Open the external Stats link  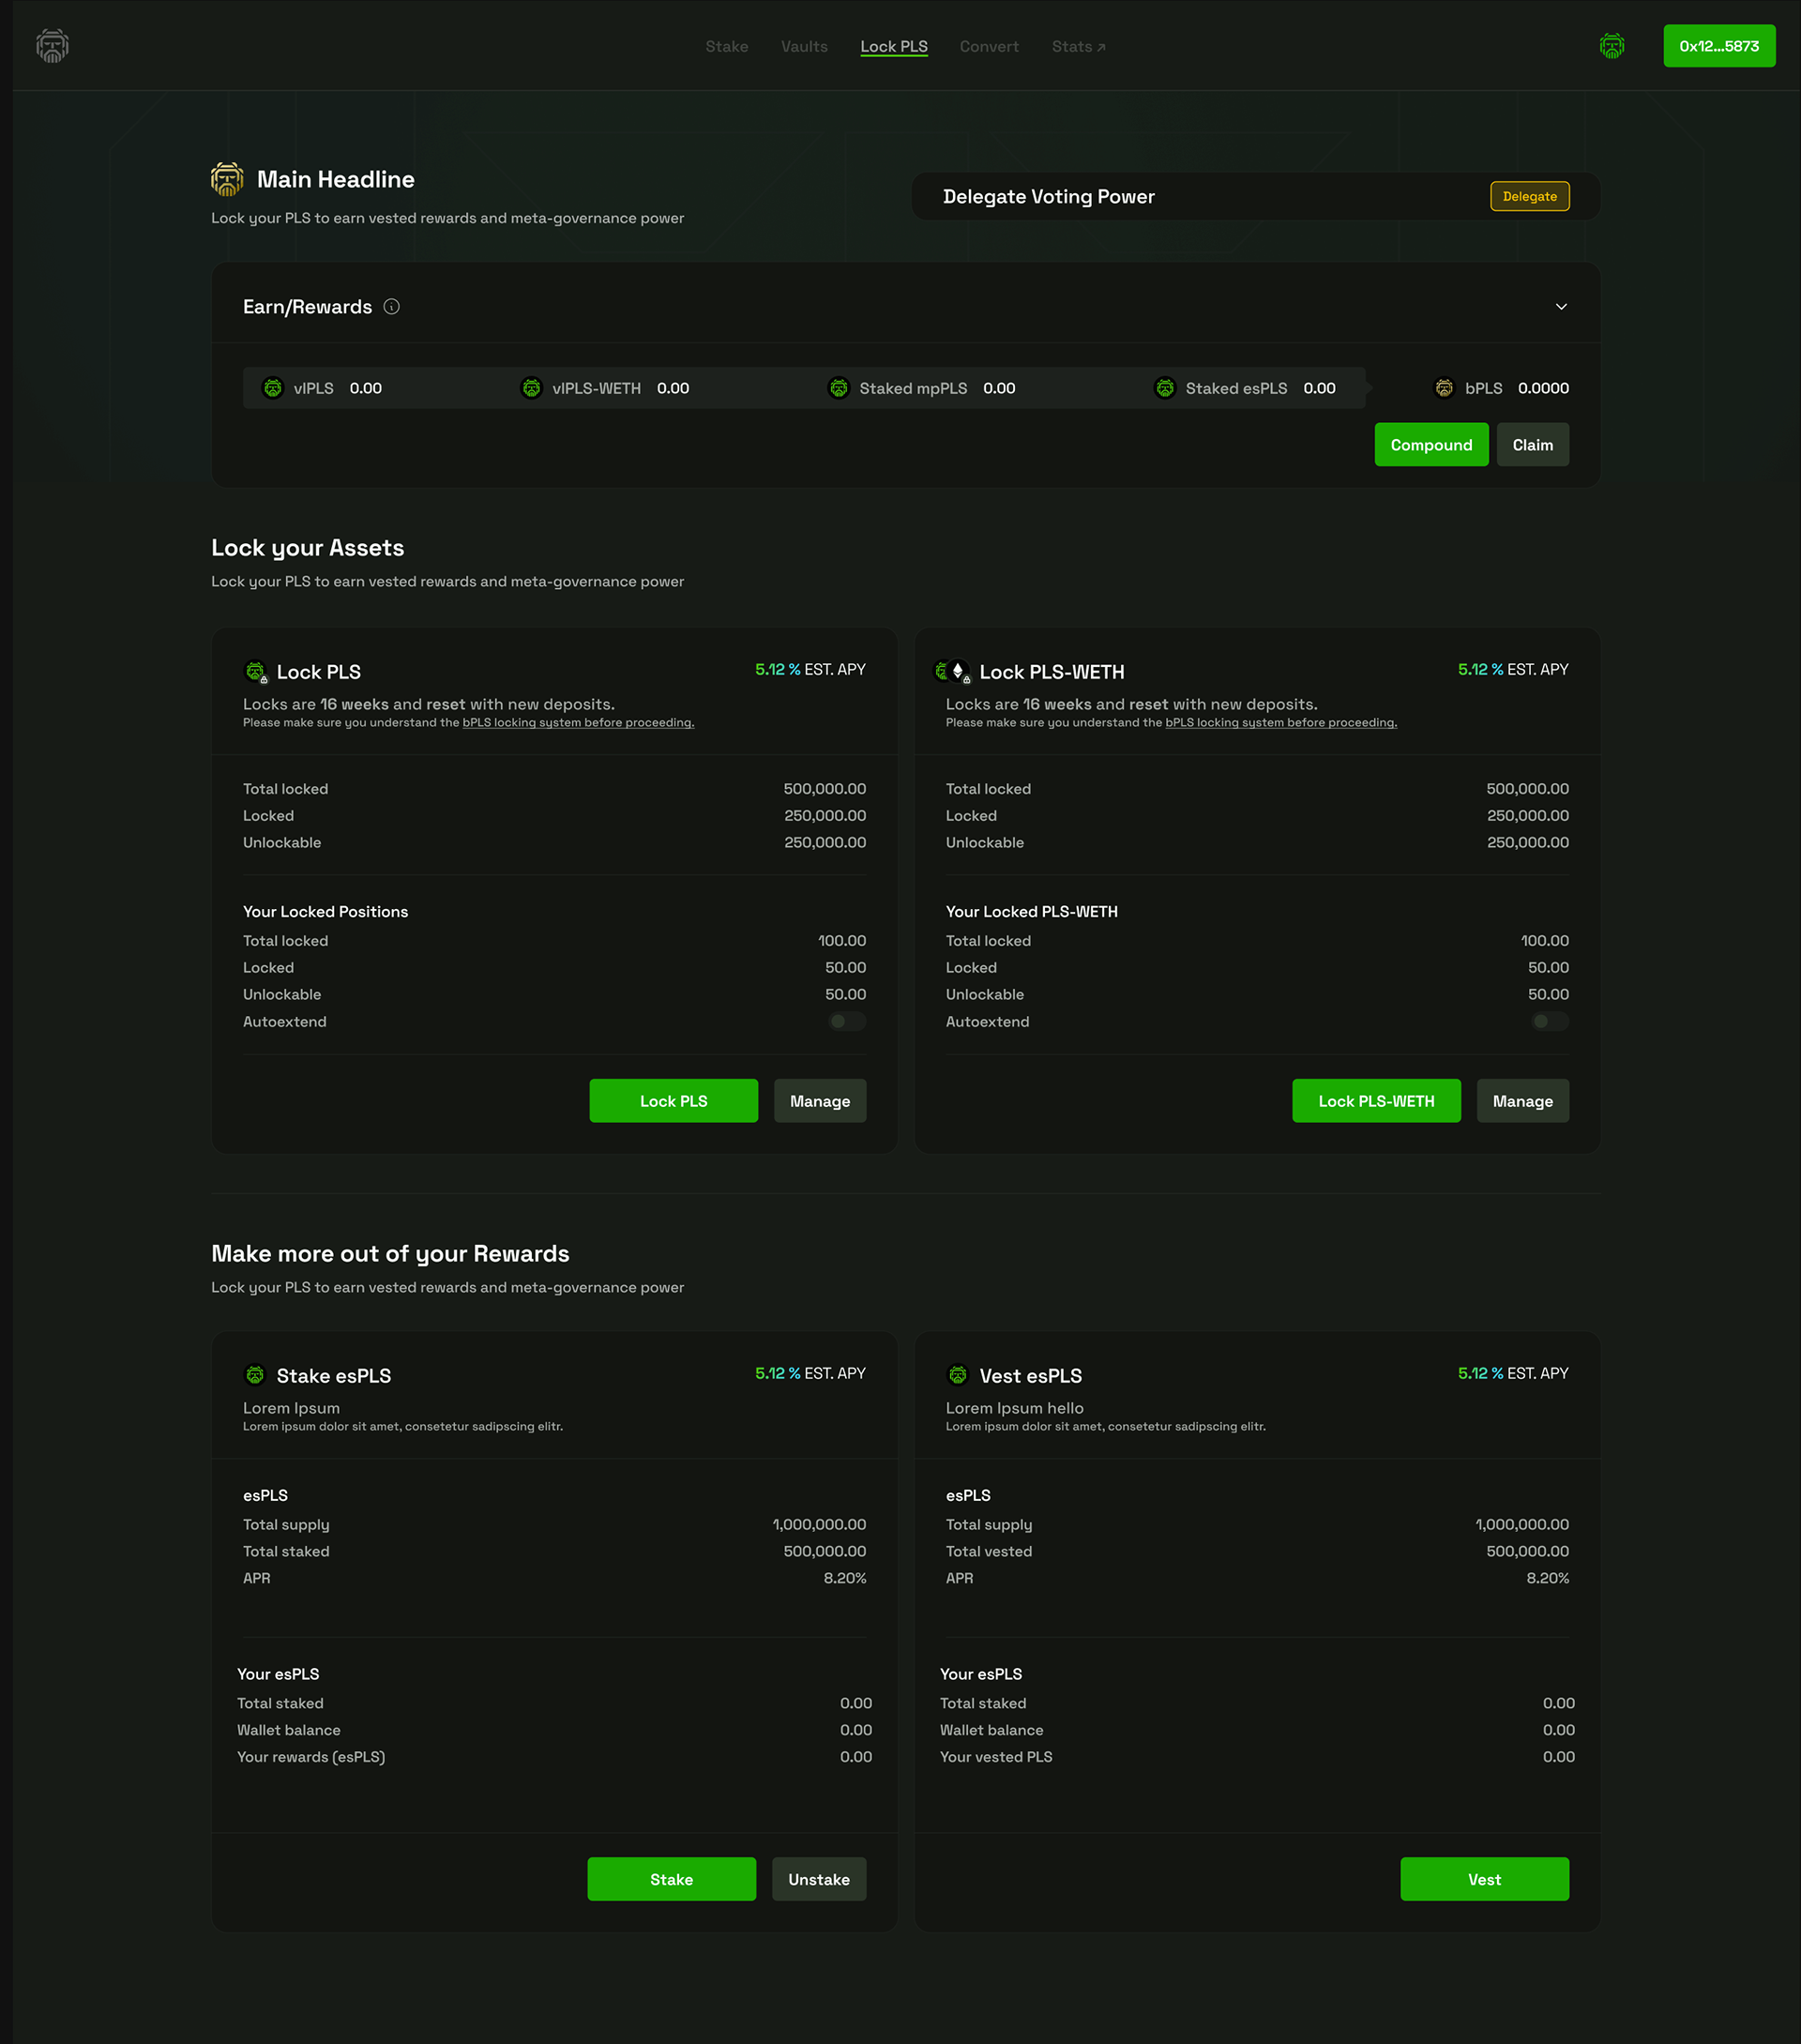click(x=1078, y=47)
